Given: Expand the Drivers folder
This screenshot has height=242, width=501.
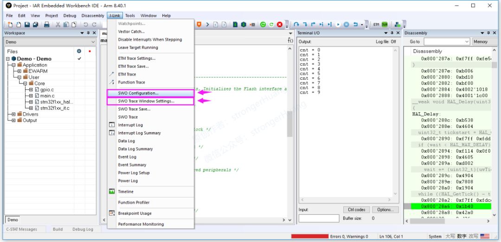Looking at the screenshot, I should [14, 115].
